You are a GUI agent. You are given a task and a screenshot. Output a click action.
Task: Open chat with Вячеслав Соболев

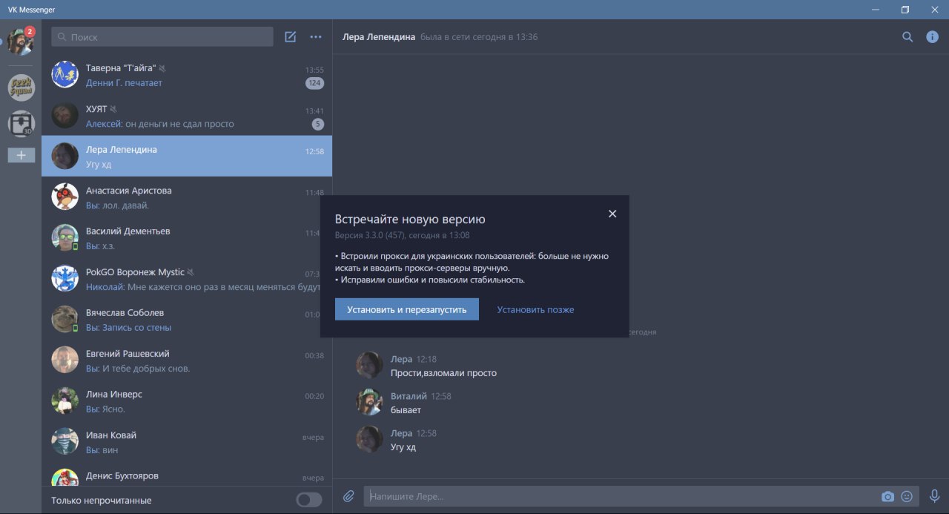click(x=187, y=319)
